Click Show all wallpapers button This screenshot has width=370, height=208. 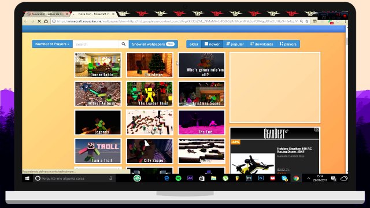coord(153,44)
